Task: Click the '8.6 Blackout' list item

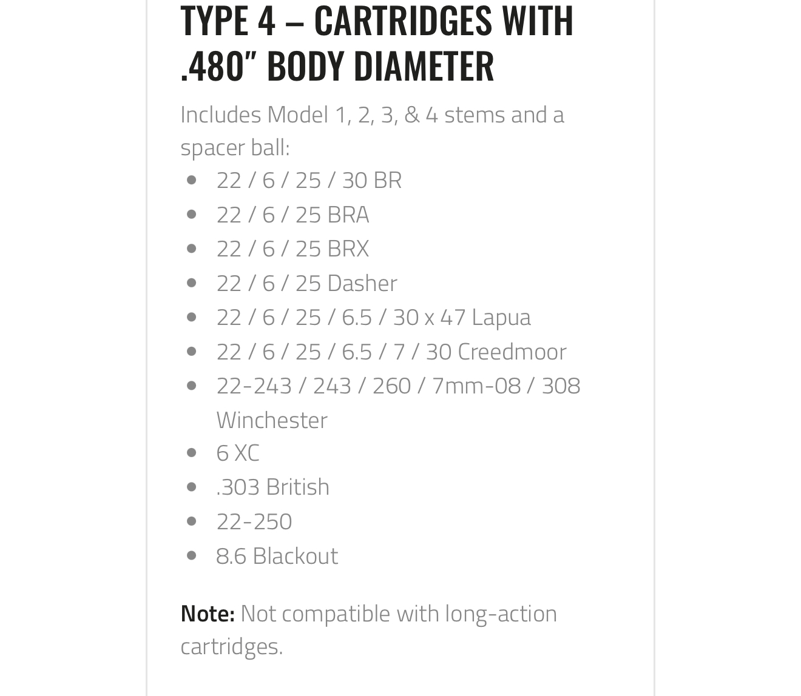Action: [x=277, y=556]
